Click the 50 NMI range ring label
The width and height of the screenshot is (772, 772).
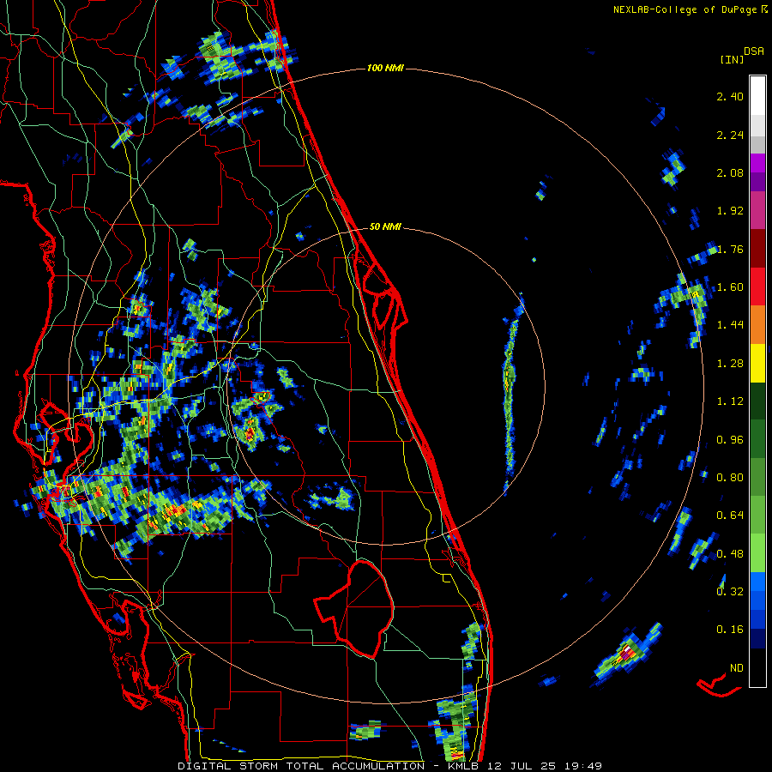(385, 227)
